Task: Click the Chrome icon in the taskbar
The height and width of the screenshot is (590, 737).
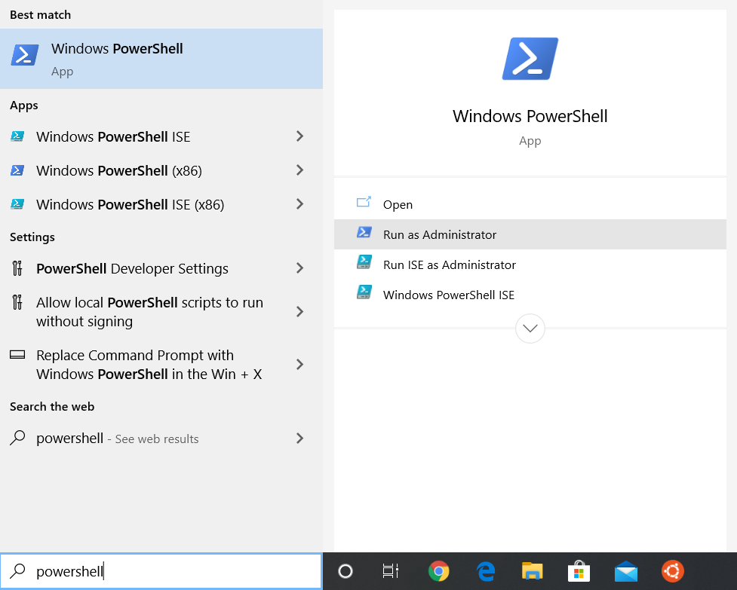Action: pos(439,571)
